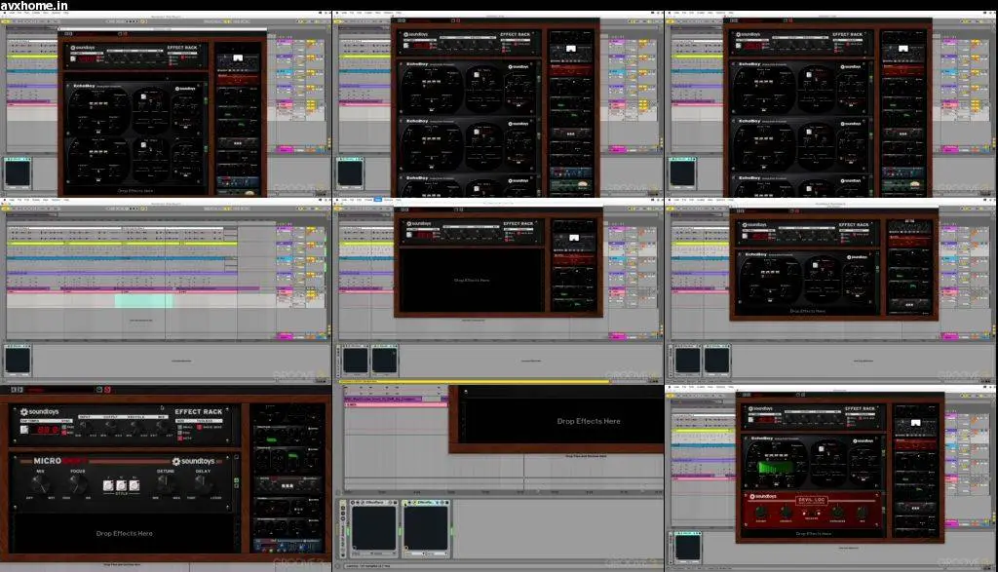
Task: Click the Devil-Loc CRUSH knob
Action: tap(760, 512)
